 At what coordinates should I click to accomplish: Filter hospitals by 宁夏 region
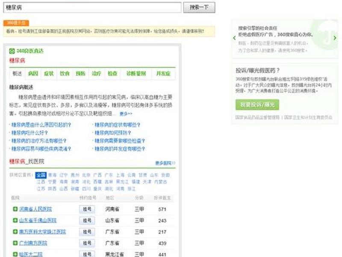click(x=52, y=182)
